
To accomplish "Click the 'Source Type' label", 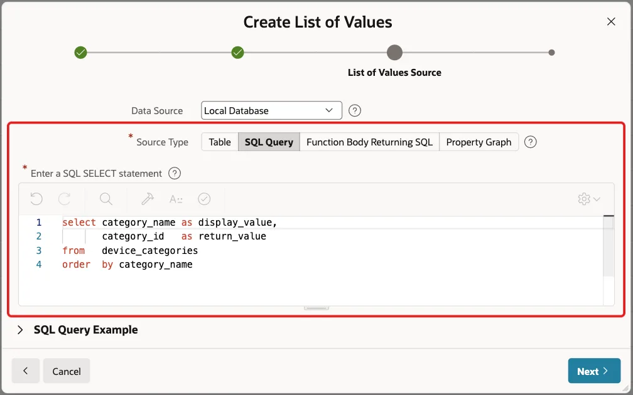I will click(162, 142).
